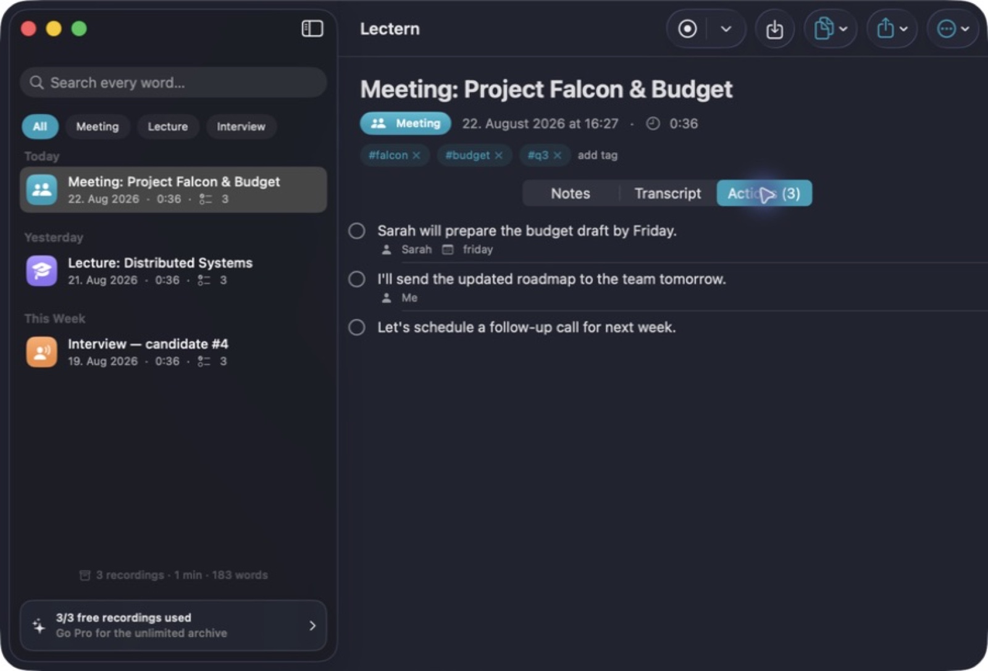The height and width of the screenshot is (671, 988).
Task: Click the 'This Week' section header
Action: pos(55,319)
